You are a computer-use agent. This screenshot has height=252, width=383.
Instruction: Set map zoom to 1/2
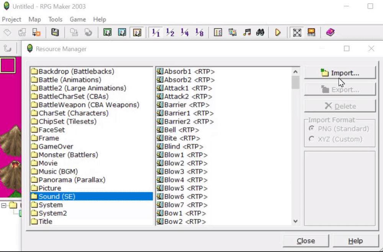click(170, 33)
